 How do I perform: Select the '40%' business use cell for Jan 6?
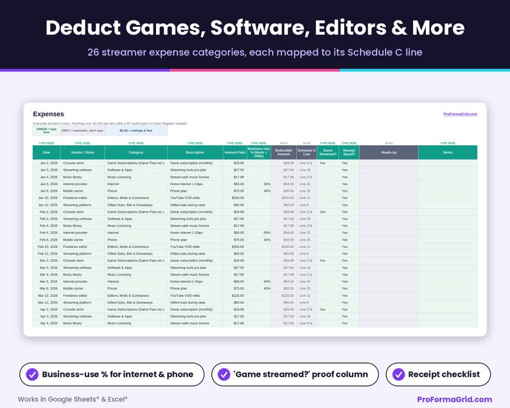click(259, 191)
